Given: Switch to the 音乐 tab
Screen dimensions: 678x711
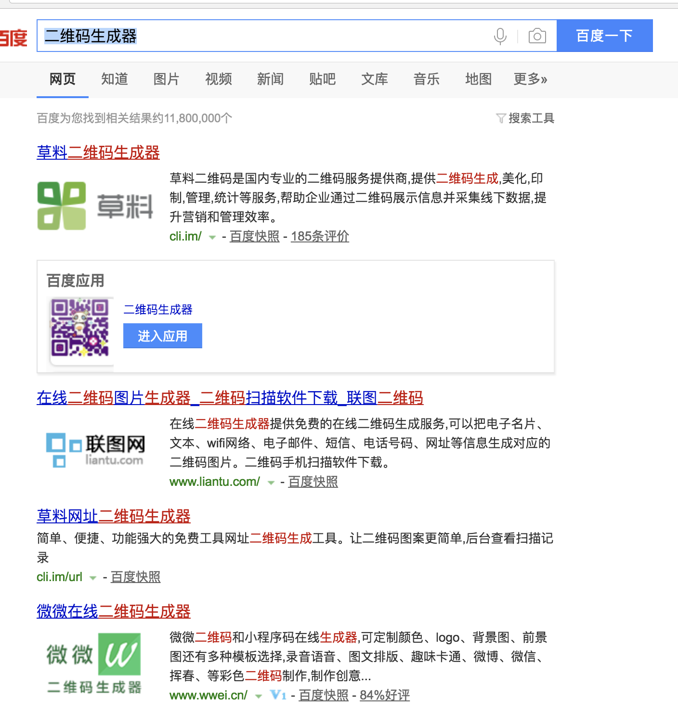Looking at the screenshot, I should 427,79.
